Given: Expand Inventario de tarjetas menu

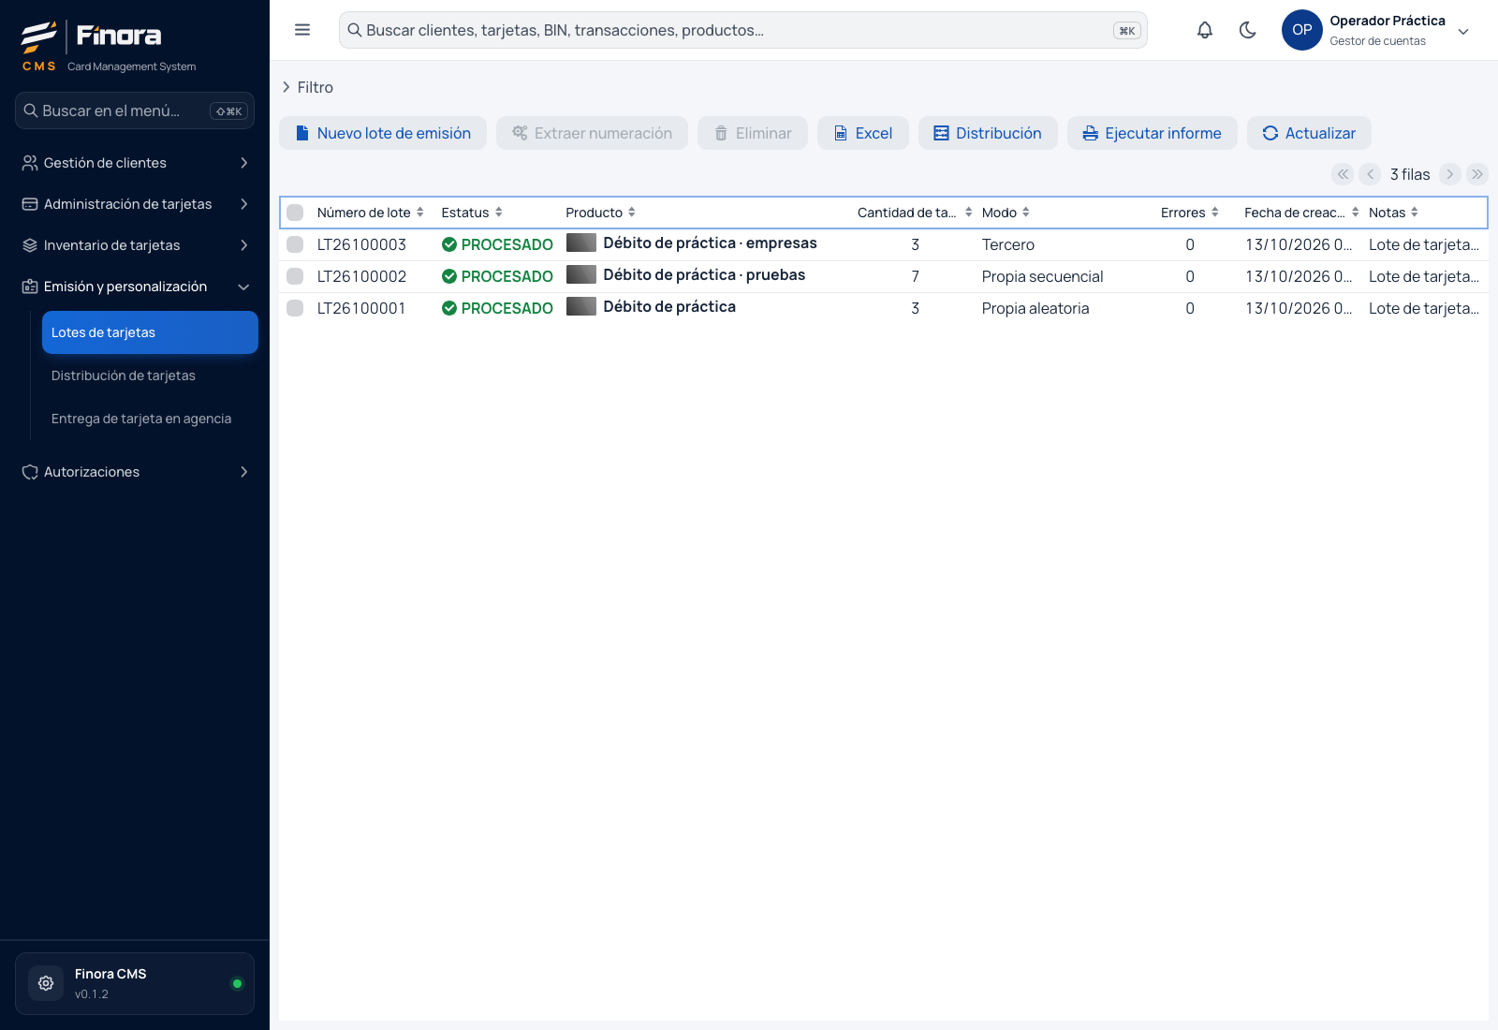Looking at the screenshot, I should click(x=135, y=245).
